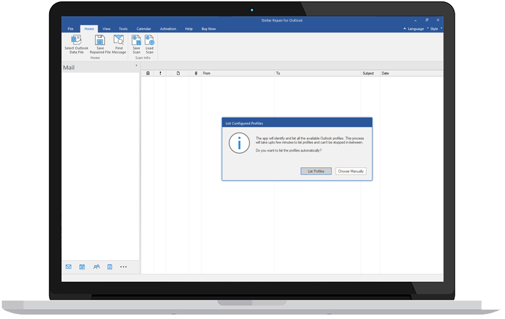Collapse the Mail pane arrow
This screenshot has height=319, width=505.
click(x=136, y=65)
